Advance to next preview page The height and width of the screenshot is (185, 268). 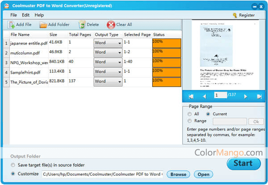(245, 96)
